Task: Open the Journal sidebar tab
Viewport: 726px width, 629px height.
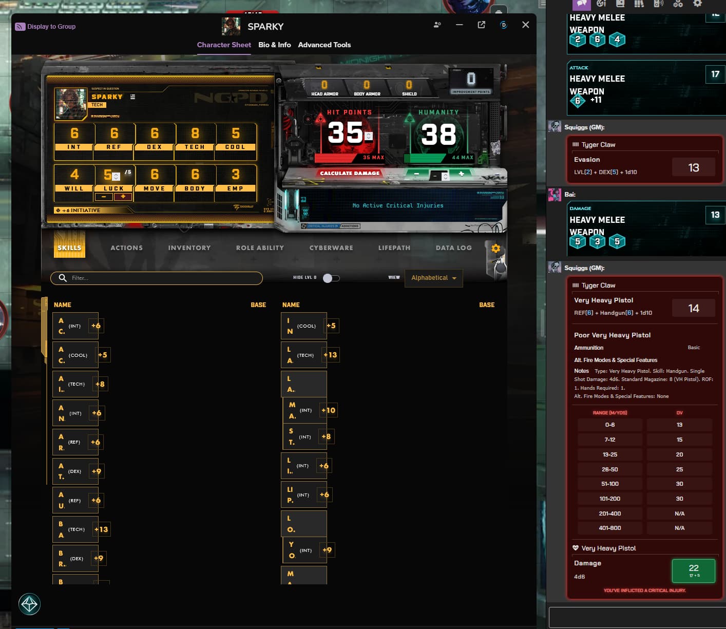Action: (x=620, y=4)
